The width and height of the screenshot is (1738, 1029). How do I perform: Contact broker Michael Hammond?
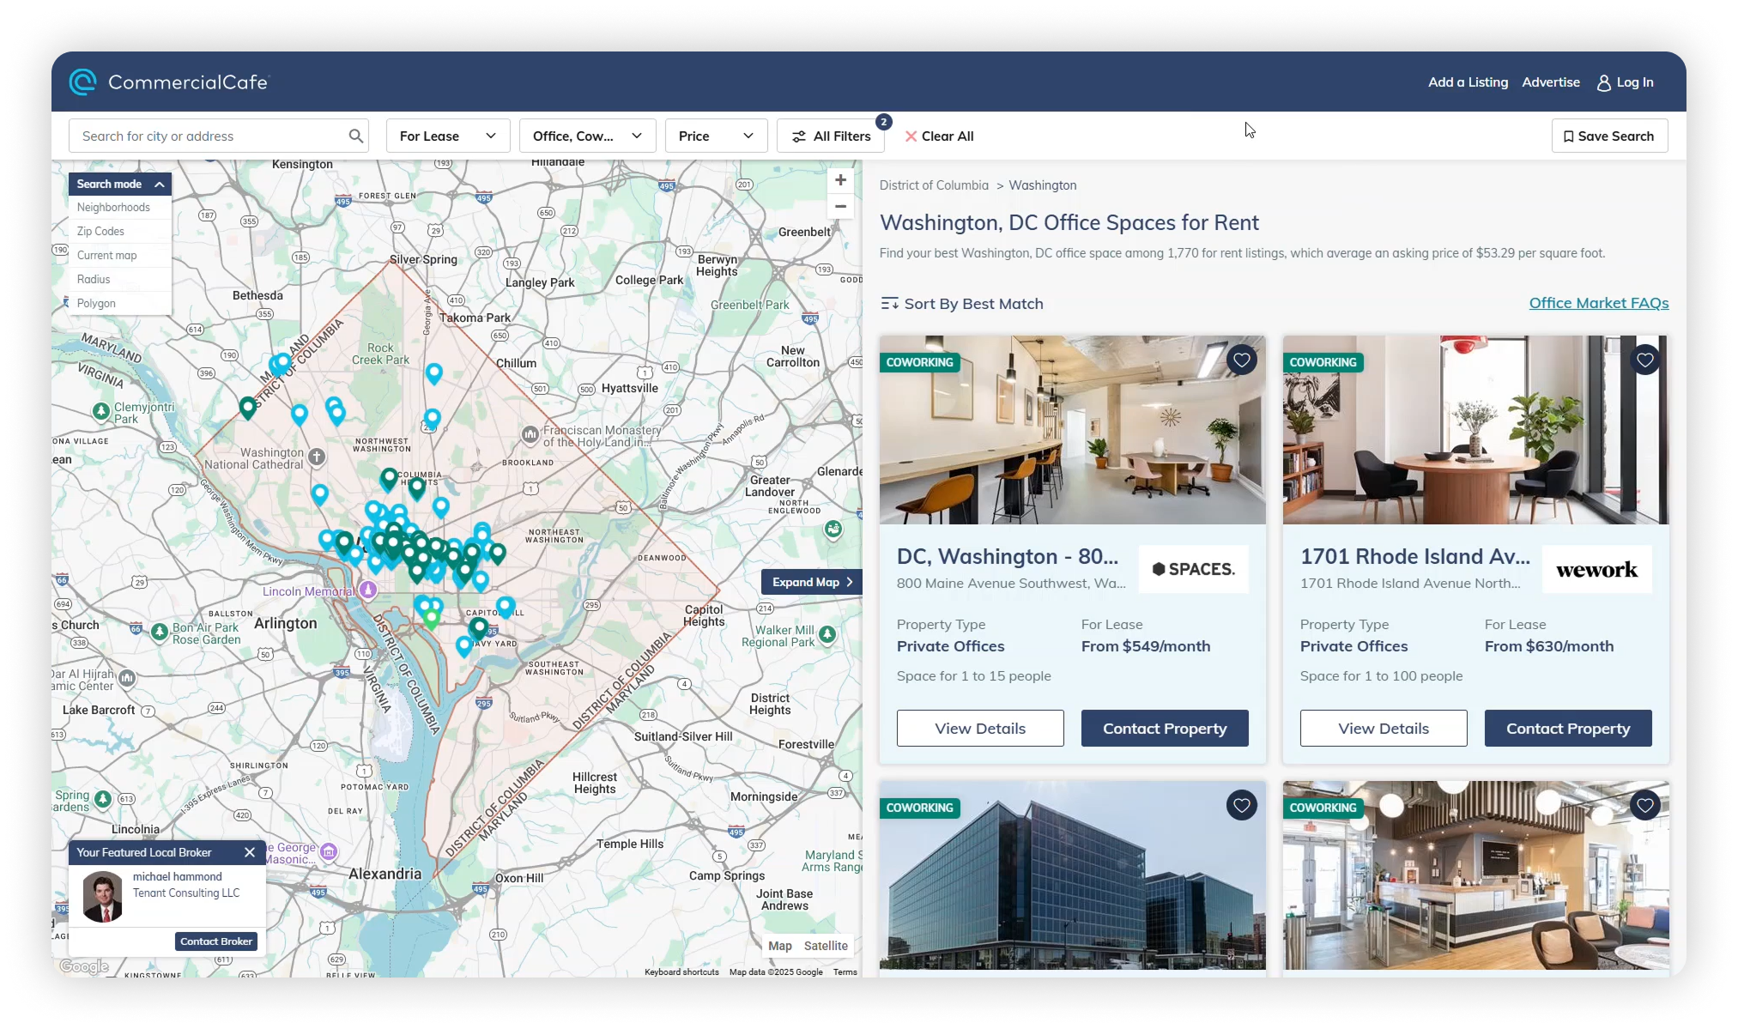(215, 941)
